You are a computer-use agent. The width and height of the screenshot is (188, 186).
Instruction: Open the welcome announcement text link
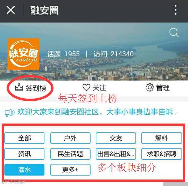tap(97, 112)
